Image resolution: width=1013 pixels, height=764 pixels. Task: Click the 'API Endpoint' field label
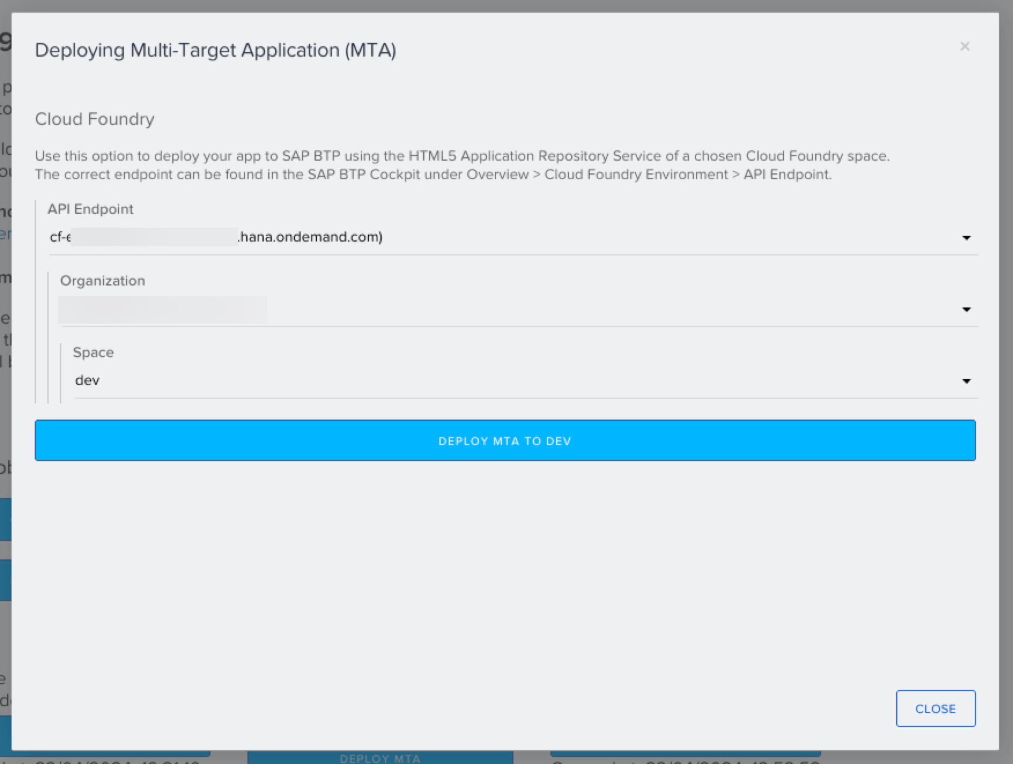click(x=90, y=209)
